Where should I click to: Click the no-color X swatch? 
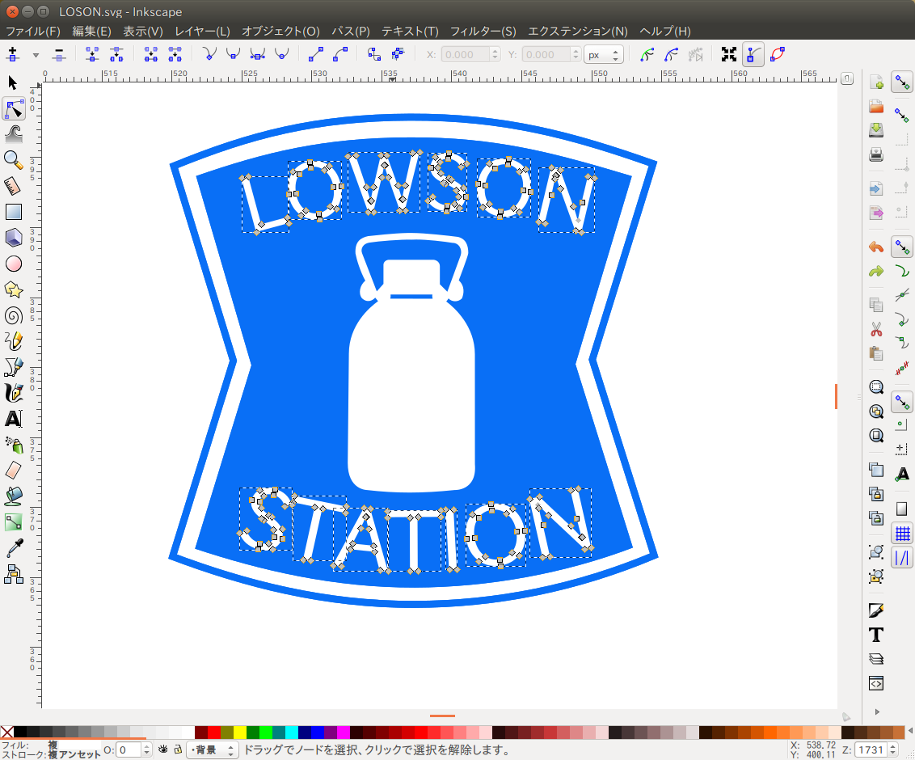[x=7, y=733]
